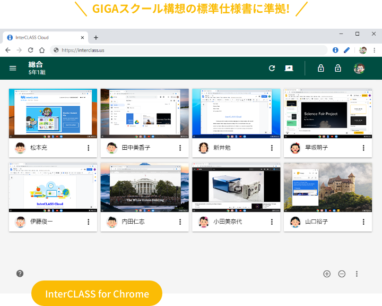The height and width of the screenshot is (306, 382).
Task: Open the hamburger navigation menu
Action: point(13,69)
